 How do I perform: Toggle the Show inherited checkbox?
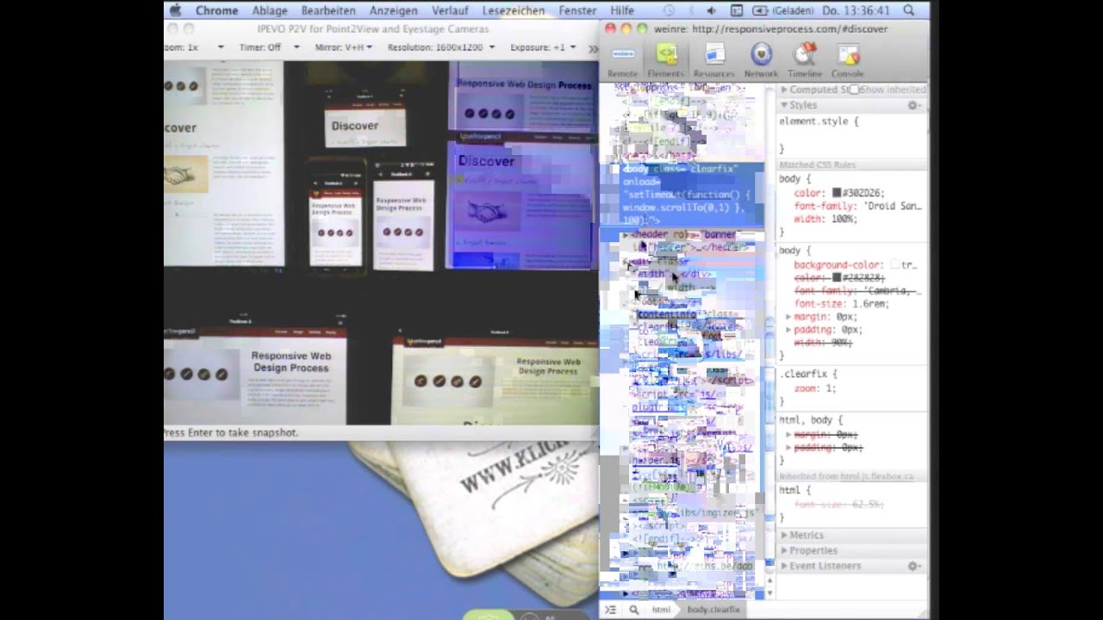click(854, 90)
